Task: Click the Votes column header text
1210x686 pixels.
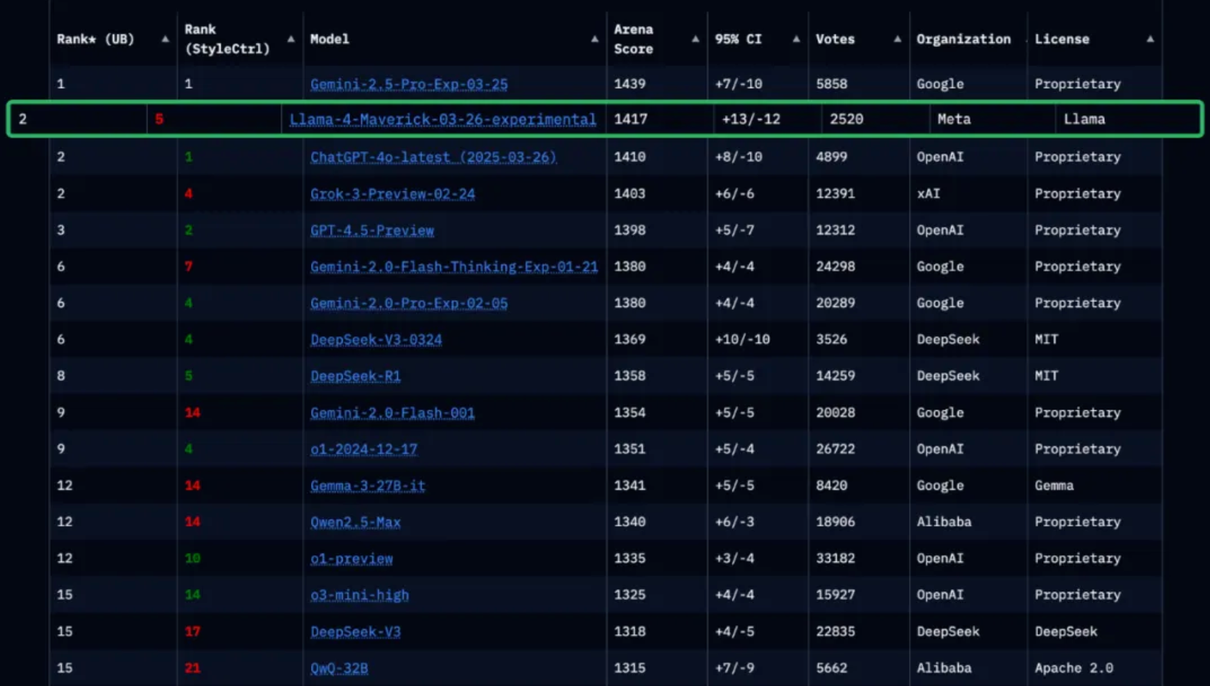Action: [835, 39]
